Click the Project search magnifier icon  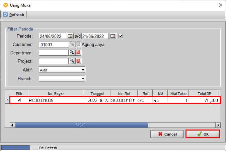click(x=72, y=61)
